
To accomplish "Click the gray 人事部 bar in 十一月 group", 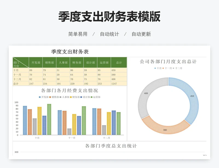I will point(69,132).
